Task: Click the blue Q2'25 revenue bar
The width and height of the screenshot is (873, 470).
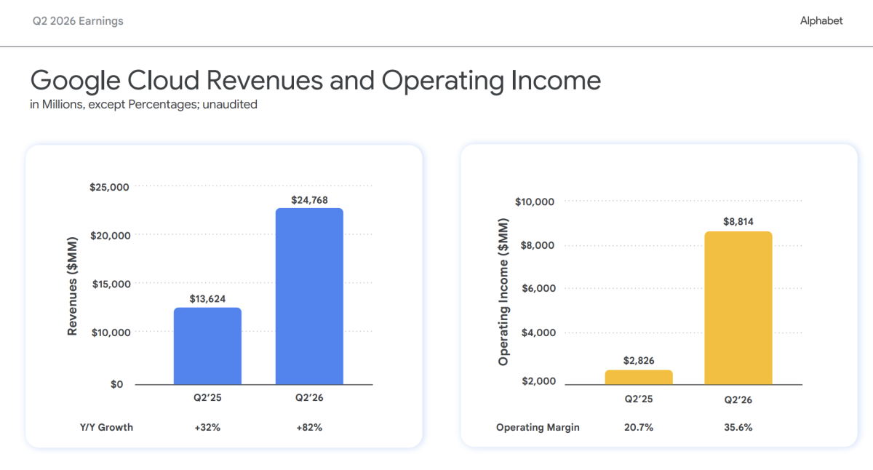Action: 207,346
